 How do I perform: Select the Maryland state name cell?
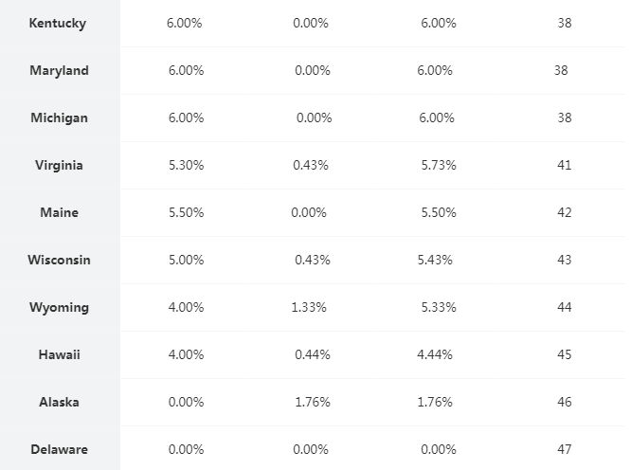tap(59, 71)
